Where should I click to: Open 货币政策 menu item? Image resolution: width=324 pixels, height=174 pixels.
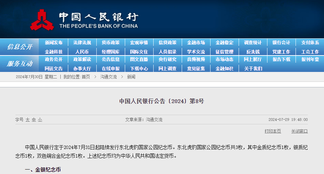[x=110, y=42]
